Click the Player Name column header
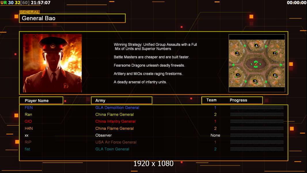 tap(41, 101)
